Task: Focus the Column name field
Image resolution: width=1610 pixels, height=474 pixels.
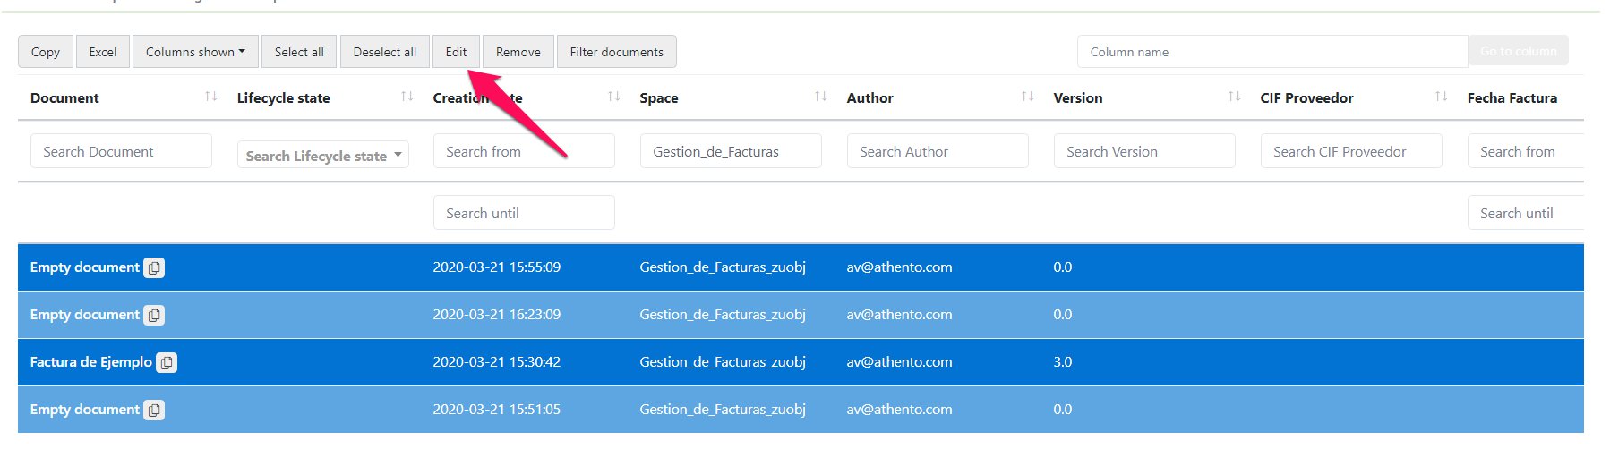Action: (x=1272, y=52)
